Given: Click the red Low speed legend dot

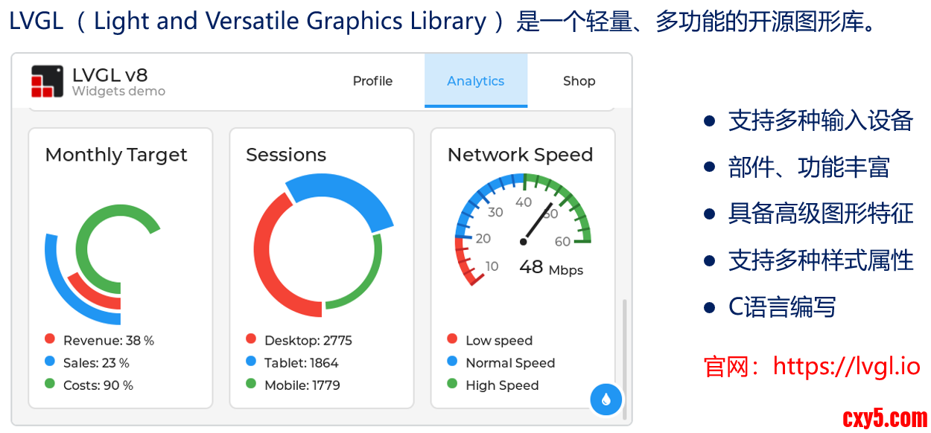Looking at the screenshot, I should (452, 339).
